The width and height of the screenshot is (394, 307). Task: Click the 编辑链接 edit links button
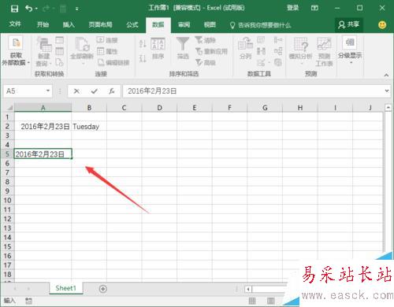tap(113, 62)
